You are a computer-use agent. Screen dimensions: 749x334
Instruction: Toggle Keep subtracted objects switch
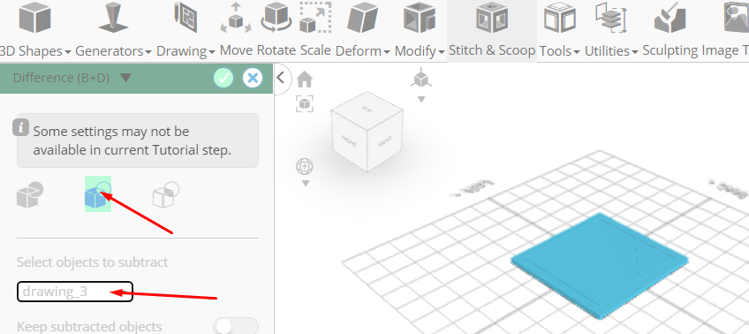click(236, 327)
